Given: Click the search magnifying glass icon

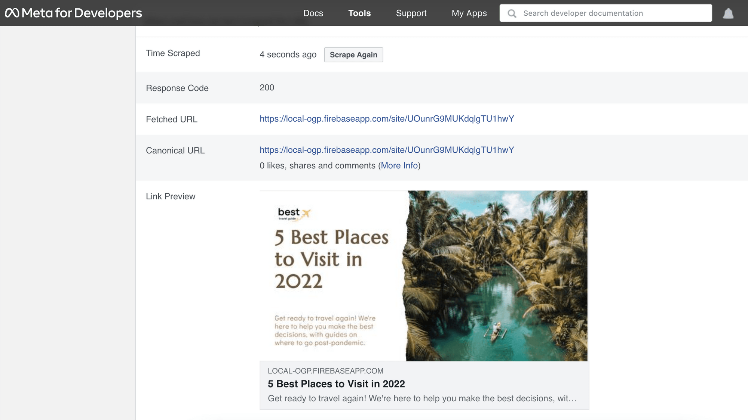Looking at the screenshot, I should tap(512, 13).
